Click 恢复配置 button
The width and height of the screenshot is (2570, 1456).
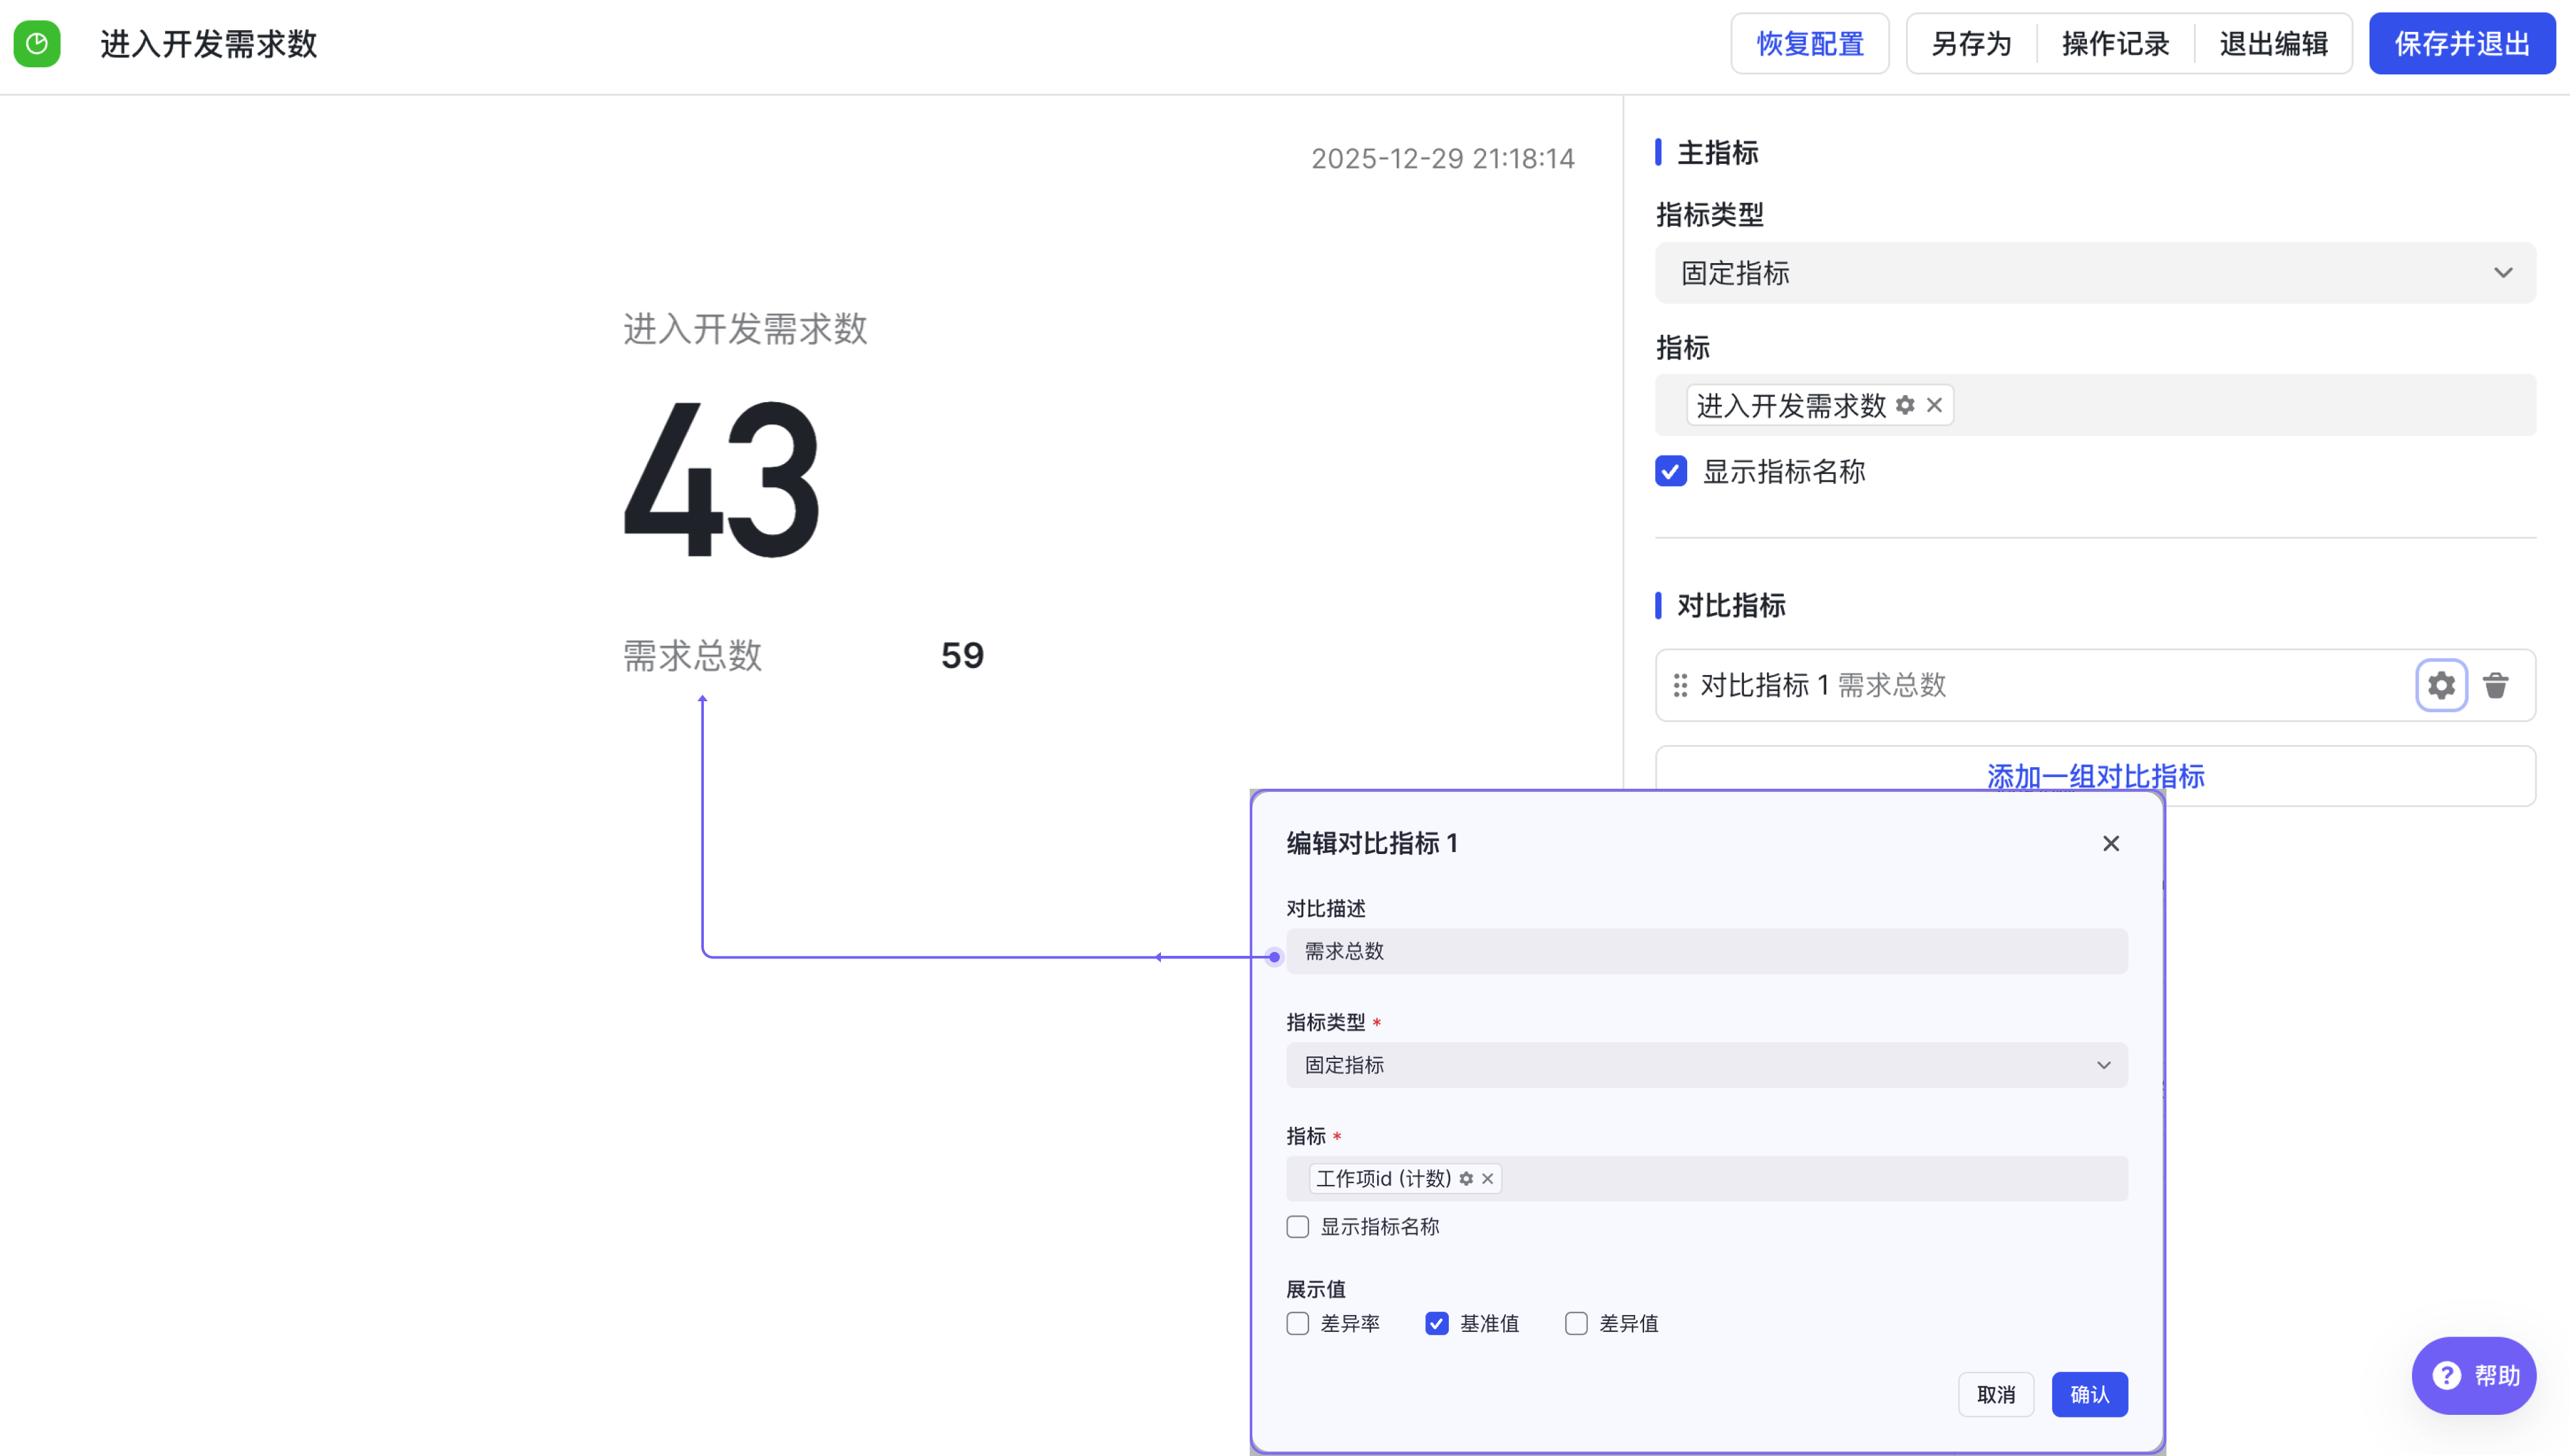pyautogui.click(x=1810, y=44)
